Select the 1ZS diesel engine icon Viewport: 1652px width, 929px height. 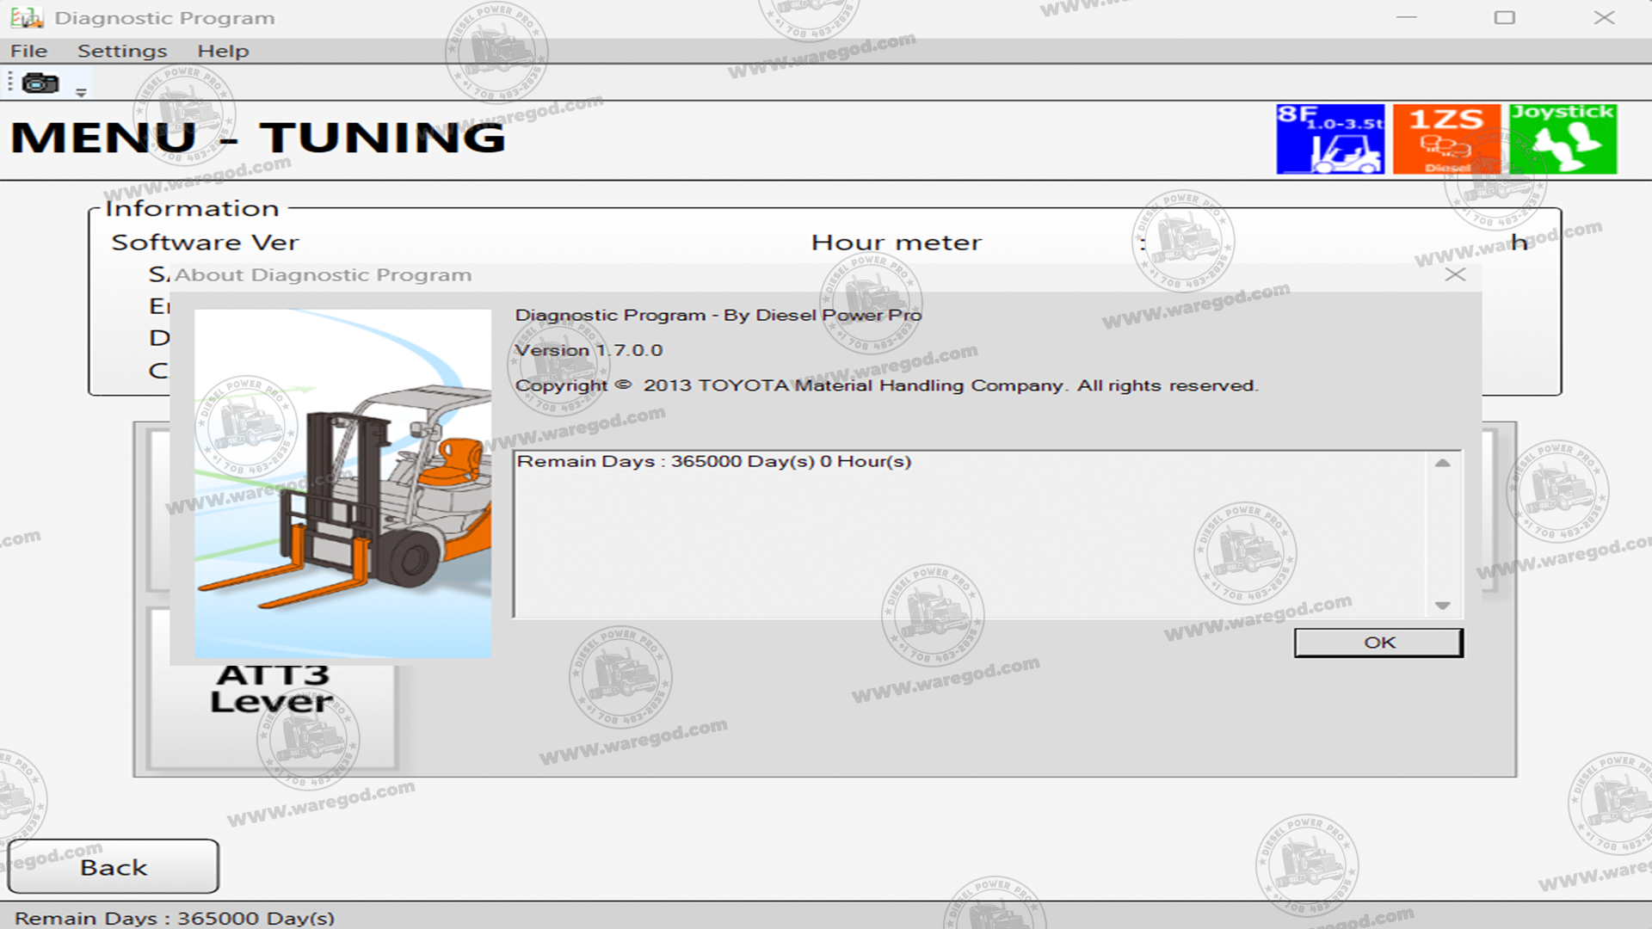[1446, 139]
